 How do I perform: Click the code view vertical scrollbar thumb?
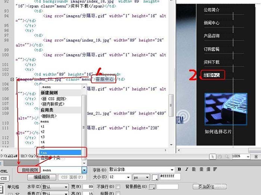(x=171, y=105)
